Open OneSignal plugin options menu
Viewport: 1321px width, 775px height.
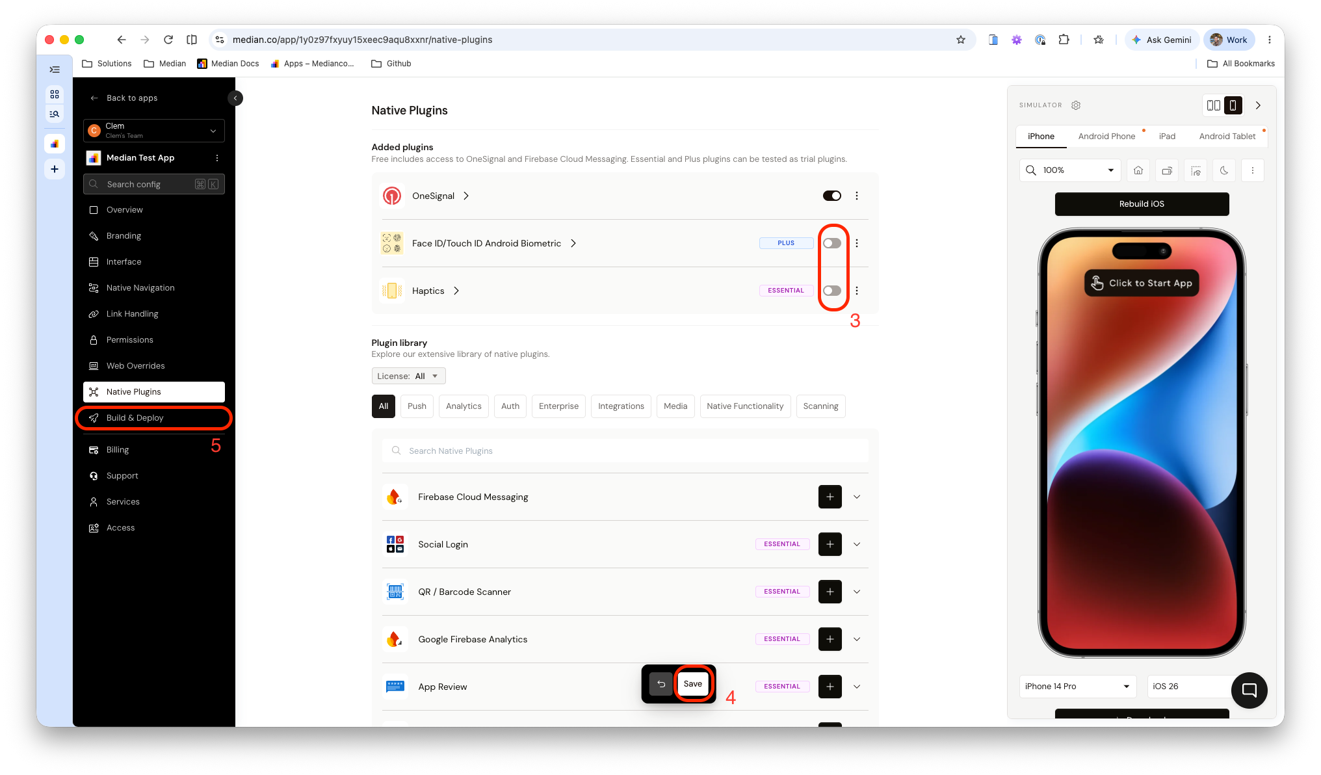tap(857, 196)
